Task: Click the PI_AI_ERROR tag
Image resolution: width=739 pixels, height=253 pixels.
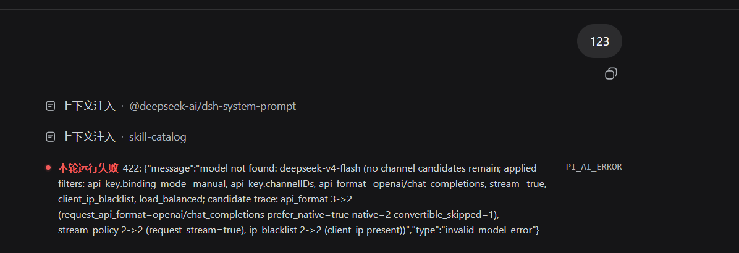Action: point(594,167)
